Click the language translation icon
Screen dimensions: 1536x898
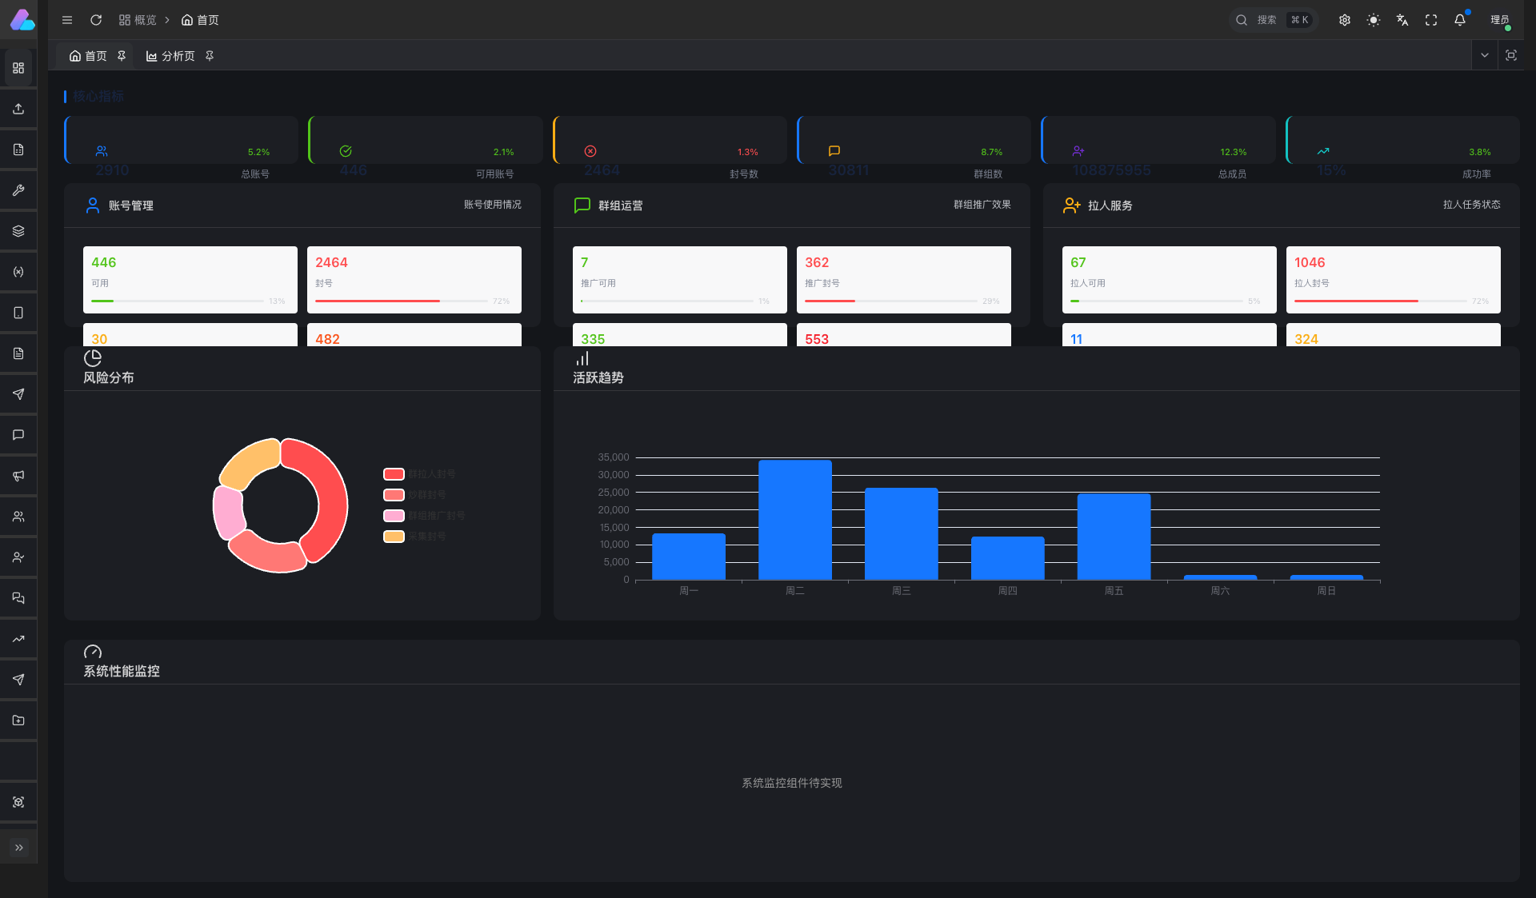pyautogui.click(x=1402, y=20)
